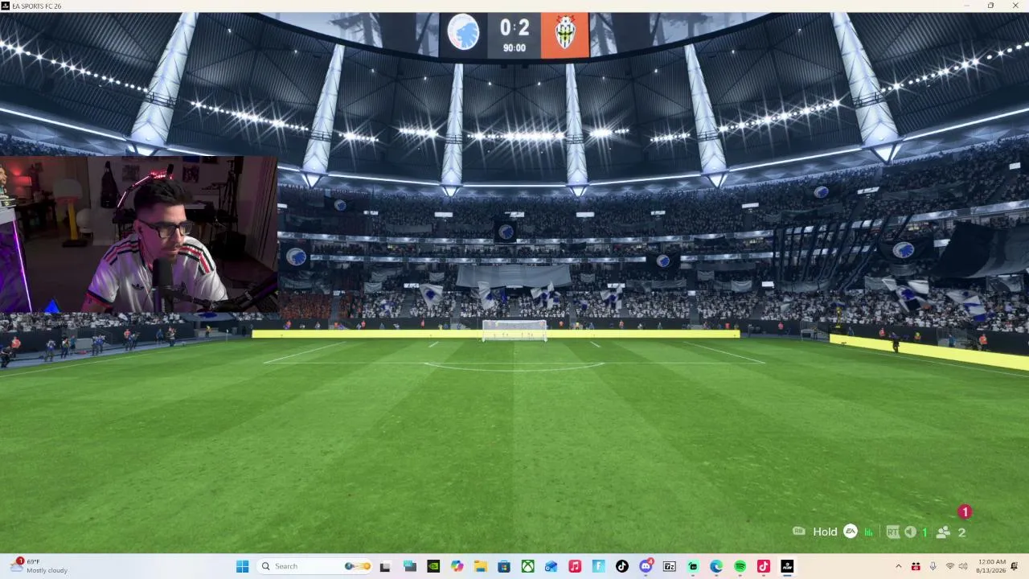Click the EA SPORTS FC 26 taskbar icon

pos(787,566)
